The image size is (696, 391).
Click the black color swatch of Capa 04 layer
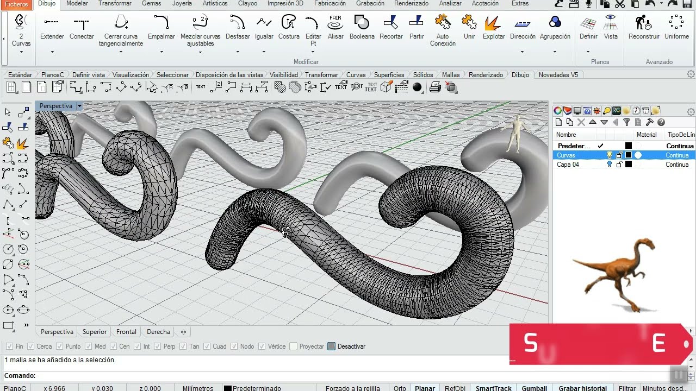pos(629,165)
